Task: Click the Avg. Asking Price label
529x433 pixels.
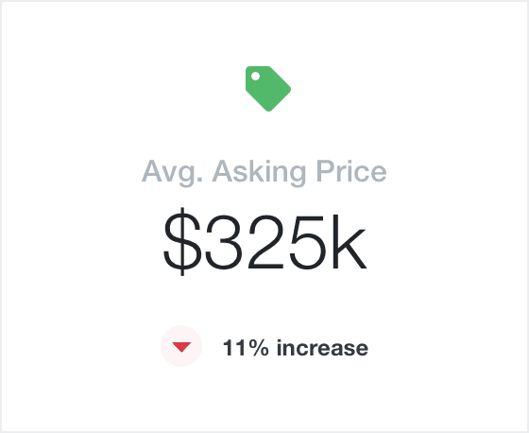Action: click(264, 172)
